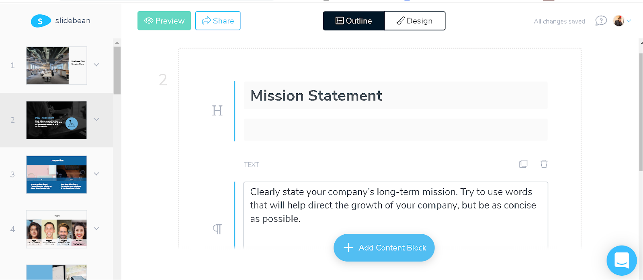643x280 pixels.
Task: Click the Preview button
Action: [x=164, y=21]
